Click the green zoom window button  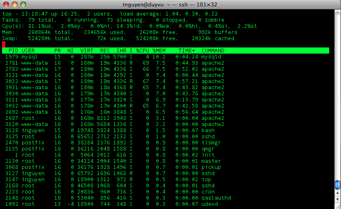pyautogui.click(x=23, y=4)
